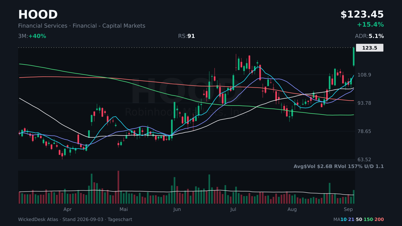Click the Mai month label
The width and height of the screenshot is (402, 226).
coord(124,209)
